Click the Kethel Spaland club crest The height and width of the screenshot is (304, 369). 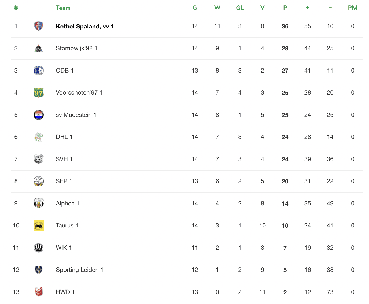(x=39, y=26)
